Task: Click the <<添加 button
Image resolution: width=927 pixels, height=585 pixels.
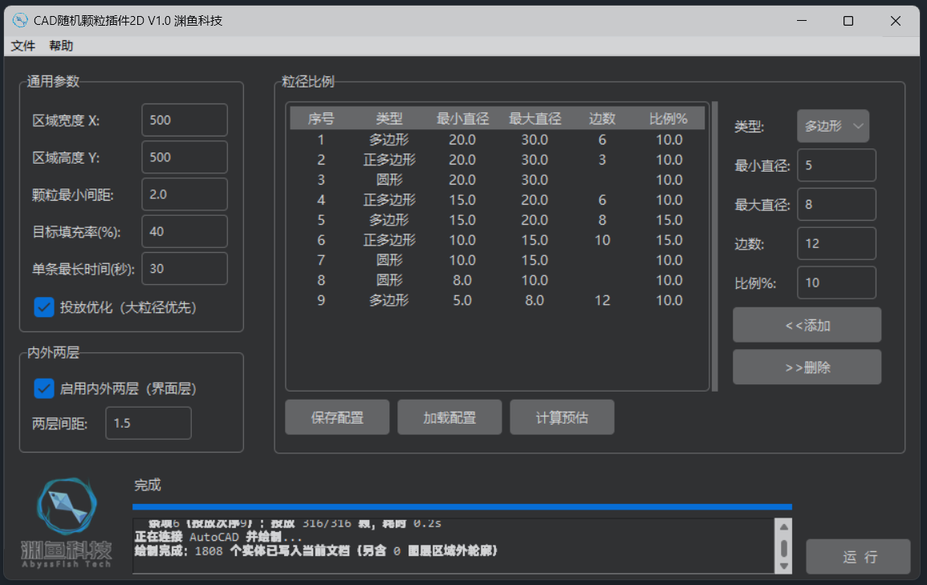Action: coord(807,325)
